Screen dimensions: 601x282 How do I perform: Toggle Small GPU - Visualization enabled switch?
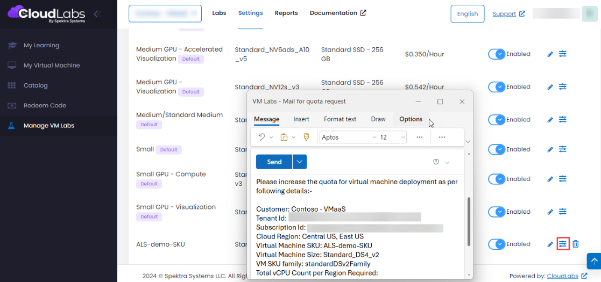point(497,212)
